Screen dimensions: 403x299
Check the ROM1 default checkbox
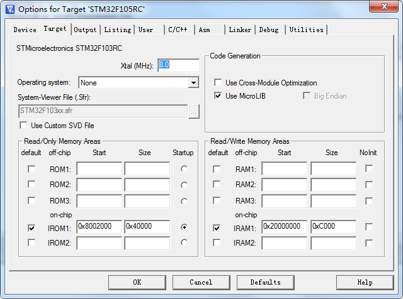point(31,169)
